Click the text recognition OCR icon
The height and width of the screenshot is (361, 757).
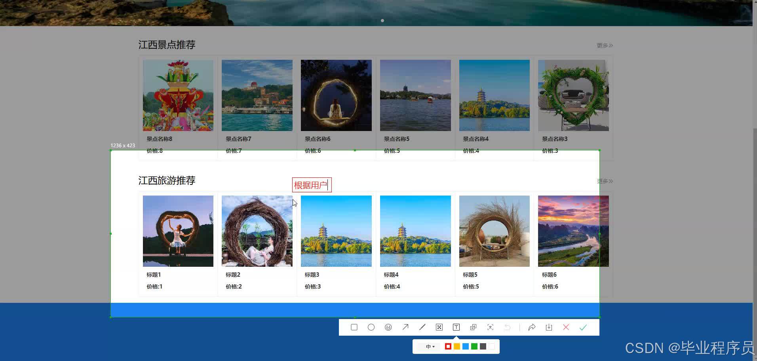click(490, 327)
